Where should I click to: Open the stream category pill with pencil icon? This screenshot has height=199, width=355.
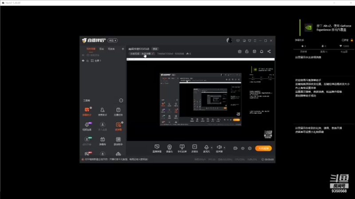click(142, 54)
